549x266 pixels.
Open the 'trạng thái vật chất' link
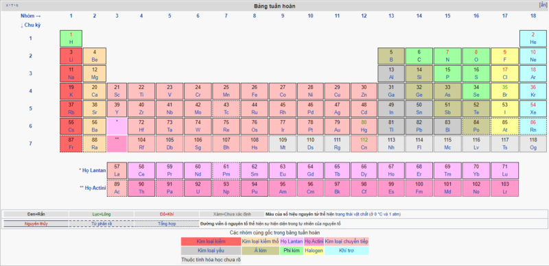[353, 214]
